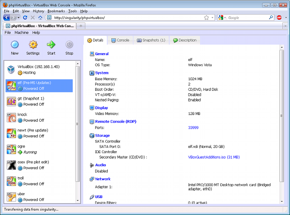Click the VBoxGuestAdditions.iso link
This screenshot has width=290, height=215.
(213, 157)
